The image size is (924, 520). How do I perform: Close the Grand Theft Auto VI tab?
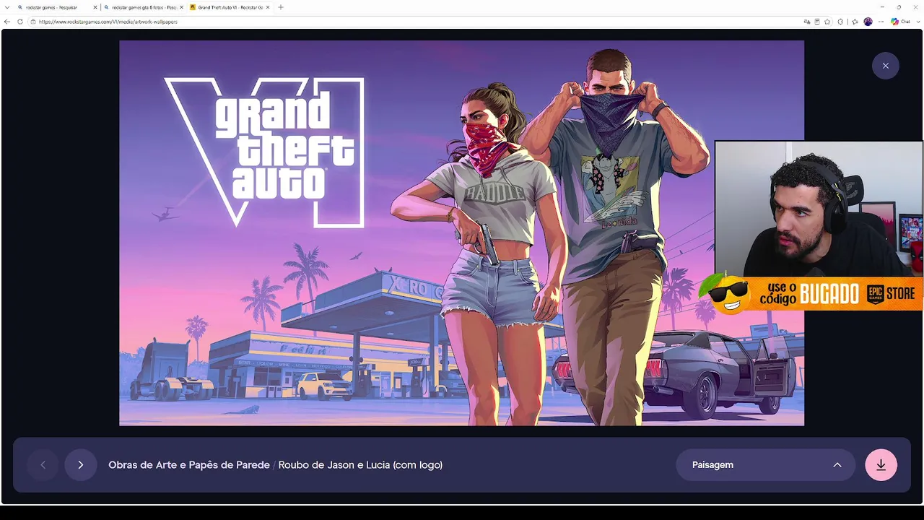point(268,7)
